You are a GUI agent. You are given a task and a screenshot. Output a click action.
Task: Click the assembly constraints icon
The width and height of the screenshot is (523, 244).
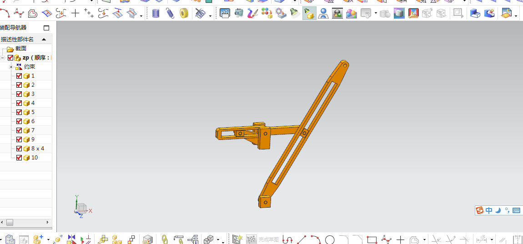coord(71,239)
